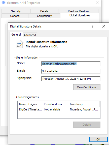Switch to the Advanced tab

pyautogui.click(x=30, y=35)
